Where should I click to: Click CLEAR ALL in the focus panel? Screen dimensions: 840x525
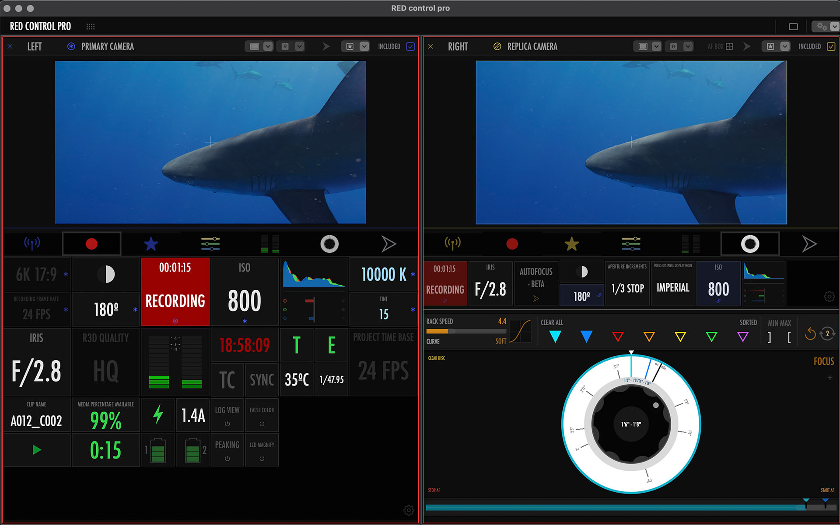[x=551, y=323]
